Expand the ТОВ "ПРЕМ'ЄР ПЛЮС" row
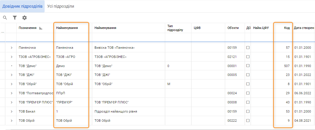315x130 pixels. click(x=12, y=102)
